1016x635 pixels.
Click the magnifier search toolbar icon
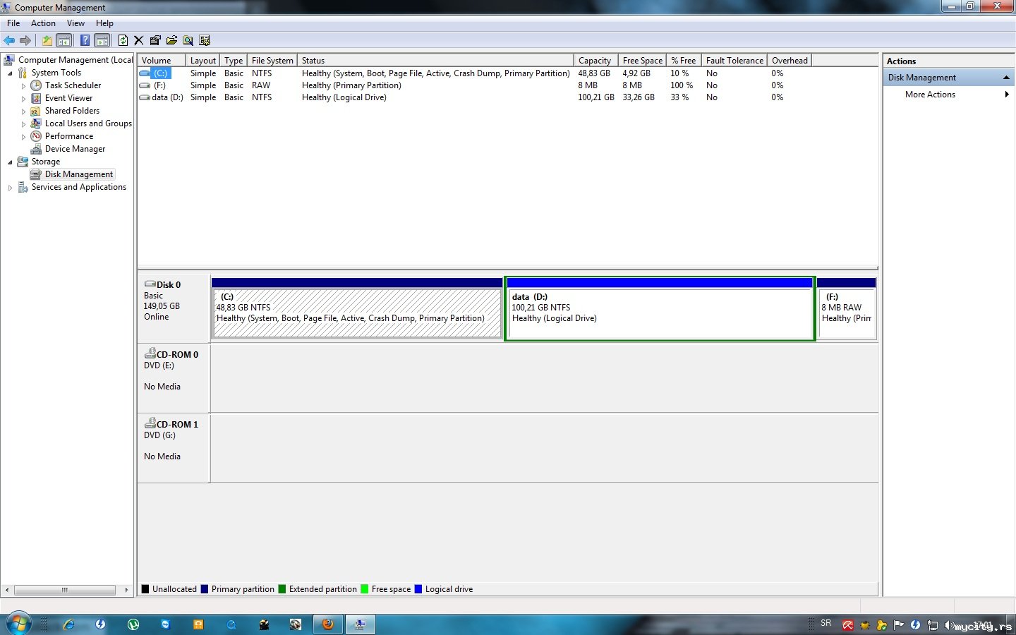coord(188,40)
